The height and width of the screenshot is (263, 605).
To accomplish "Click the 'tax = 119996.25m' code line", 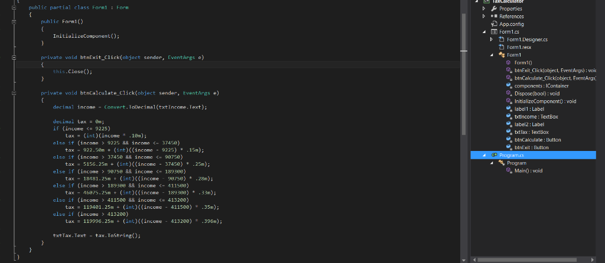I will [144, 221].
